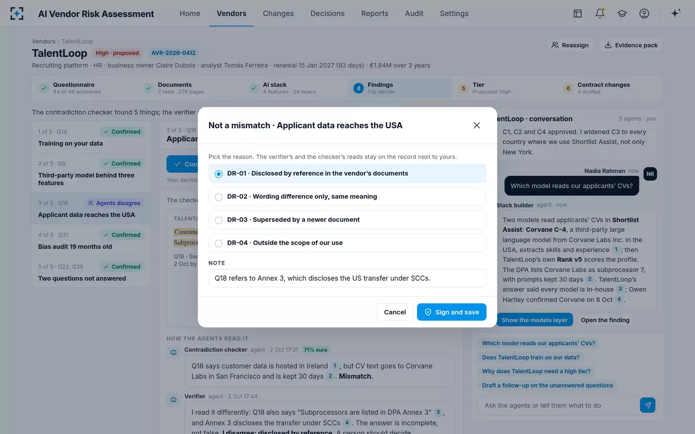Select DR-01 Disclosed by reference reason

[347, 174]
